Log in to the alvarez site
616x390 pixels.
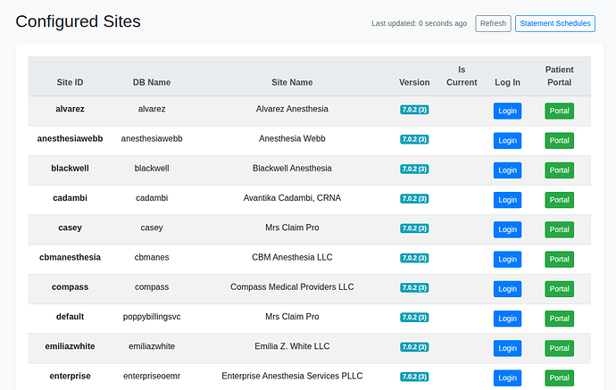click(x=508, y=111)
